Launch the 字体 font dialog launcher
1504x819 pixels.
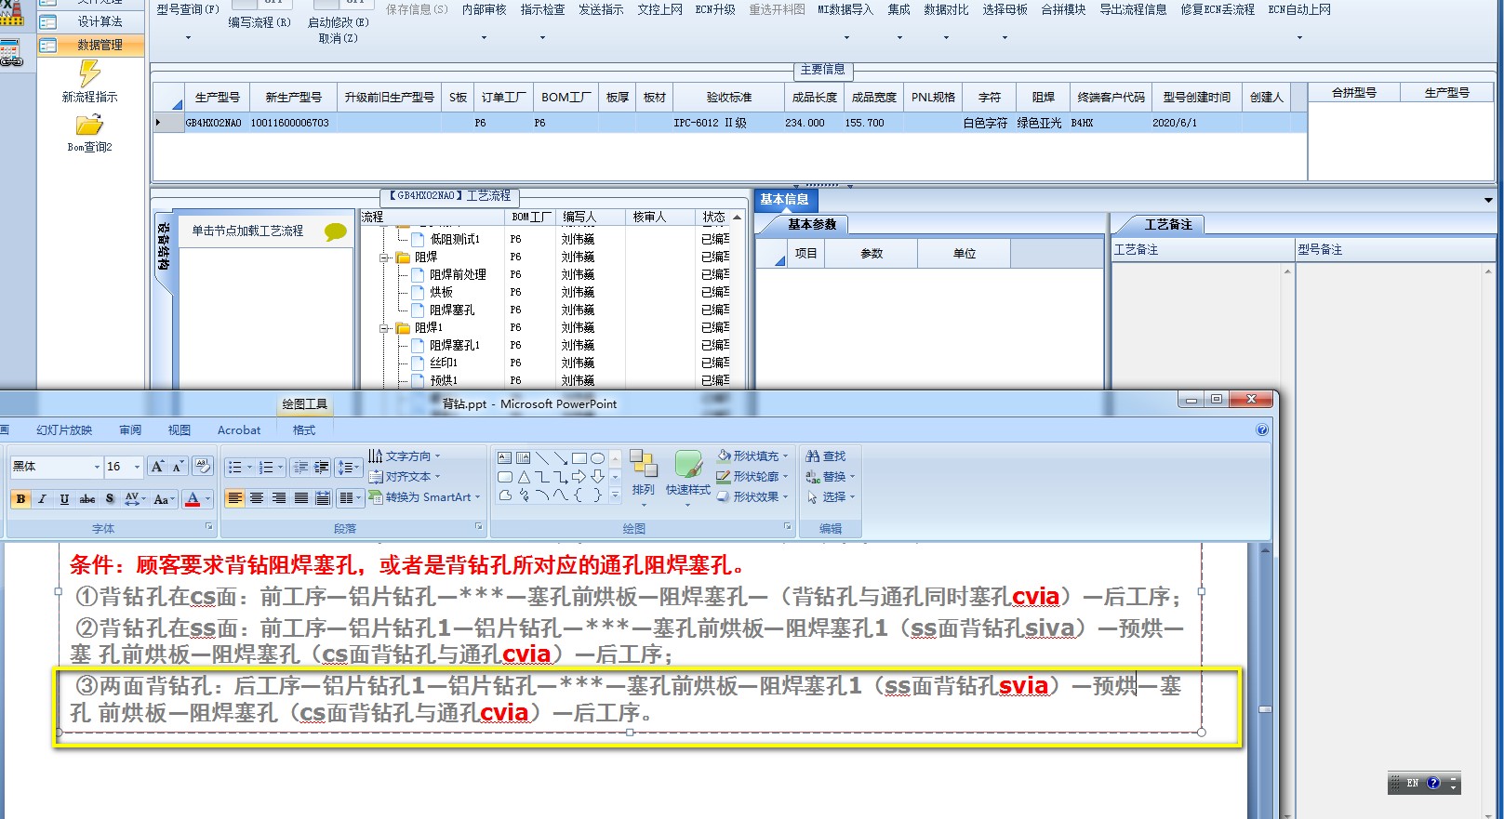pyautogui.click(x=208, y=527)
